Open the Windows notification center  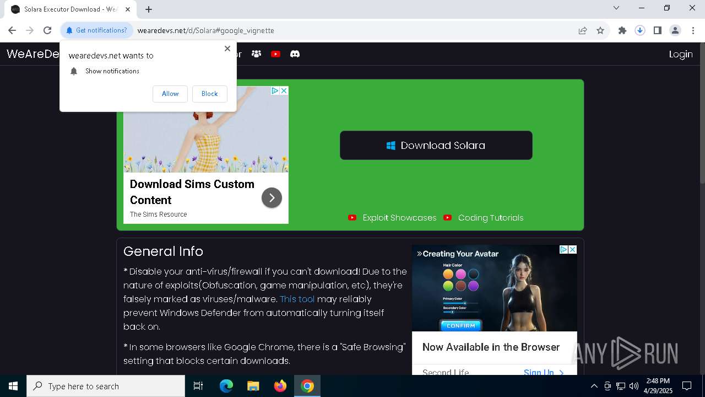(x=687, y=386)
